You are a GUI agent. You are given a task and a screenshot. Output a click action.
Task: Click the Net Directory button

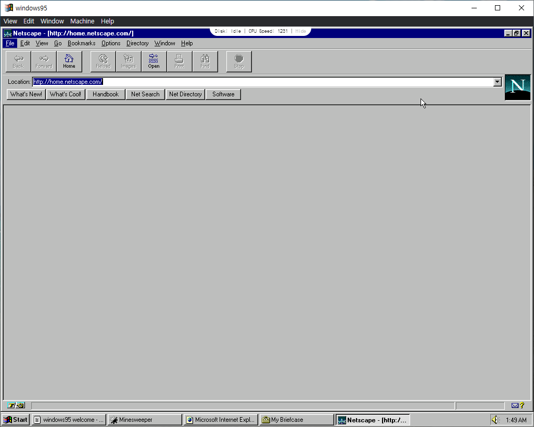coord(185,94)
